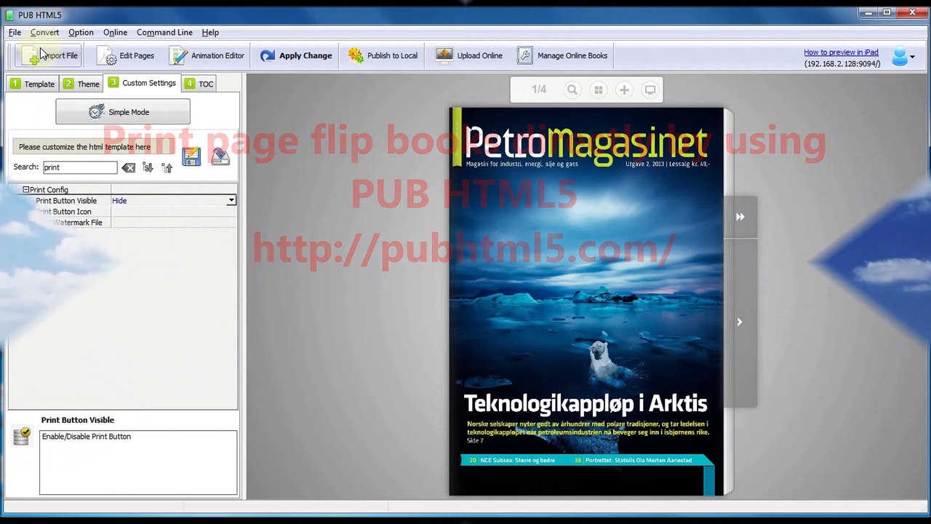This screenshot has height=524, width=931.
Task: Click the expand all settings icon
Action: pyautogui.click(x=148, y=167)
